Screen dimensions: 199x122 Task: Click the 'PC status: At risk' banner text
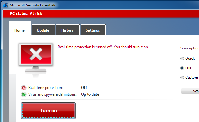point(26,13)
